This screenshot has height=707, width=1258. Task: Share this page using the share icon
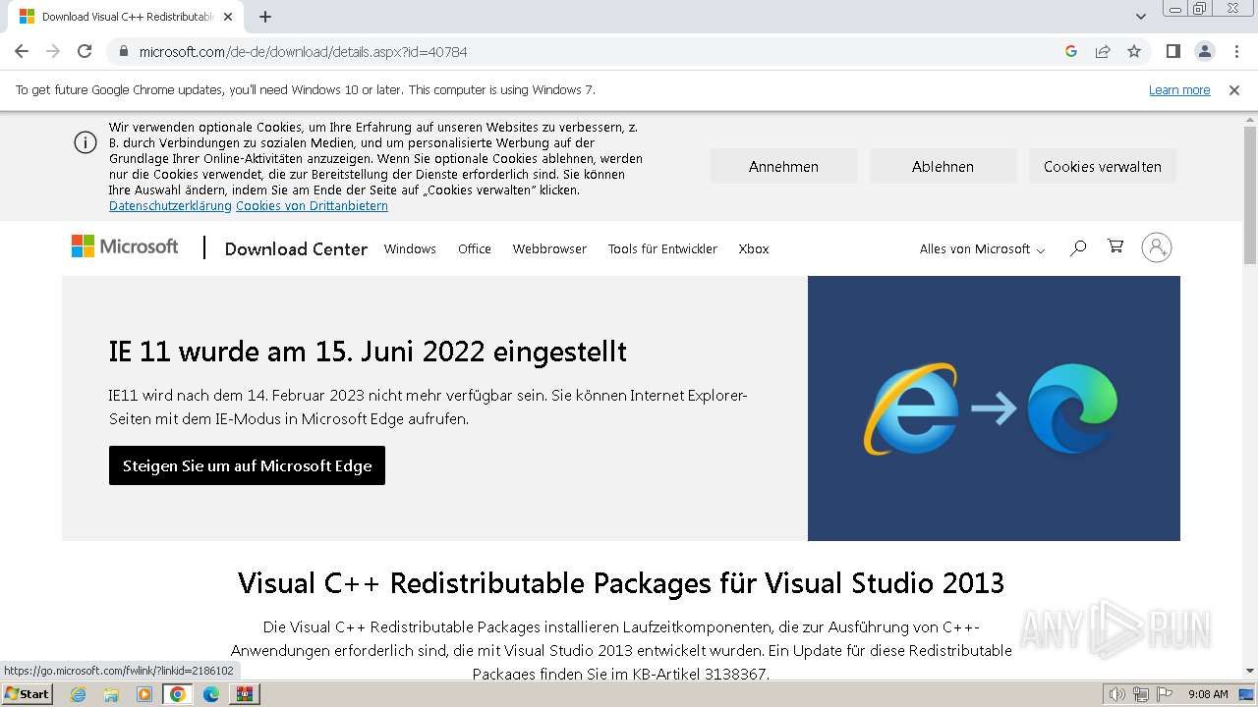tap(1103, 51)
